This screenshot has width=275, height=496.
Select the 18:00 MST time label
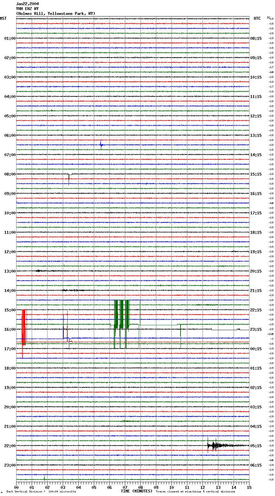[10, 368]
